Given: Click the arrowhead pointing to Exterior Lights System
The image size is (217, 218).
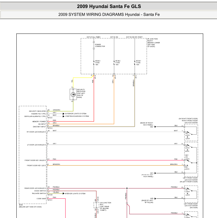Looking at the screenshot, I should pos(64,114).
